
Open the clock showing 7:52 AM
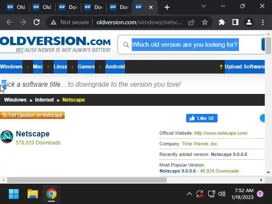coord(242,194)
